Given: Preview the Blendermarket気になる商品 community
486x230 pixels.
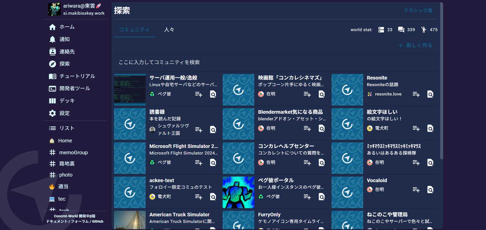Looking at the screenshot, I should tap(322, 129).
